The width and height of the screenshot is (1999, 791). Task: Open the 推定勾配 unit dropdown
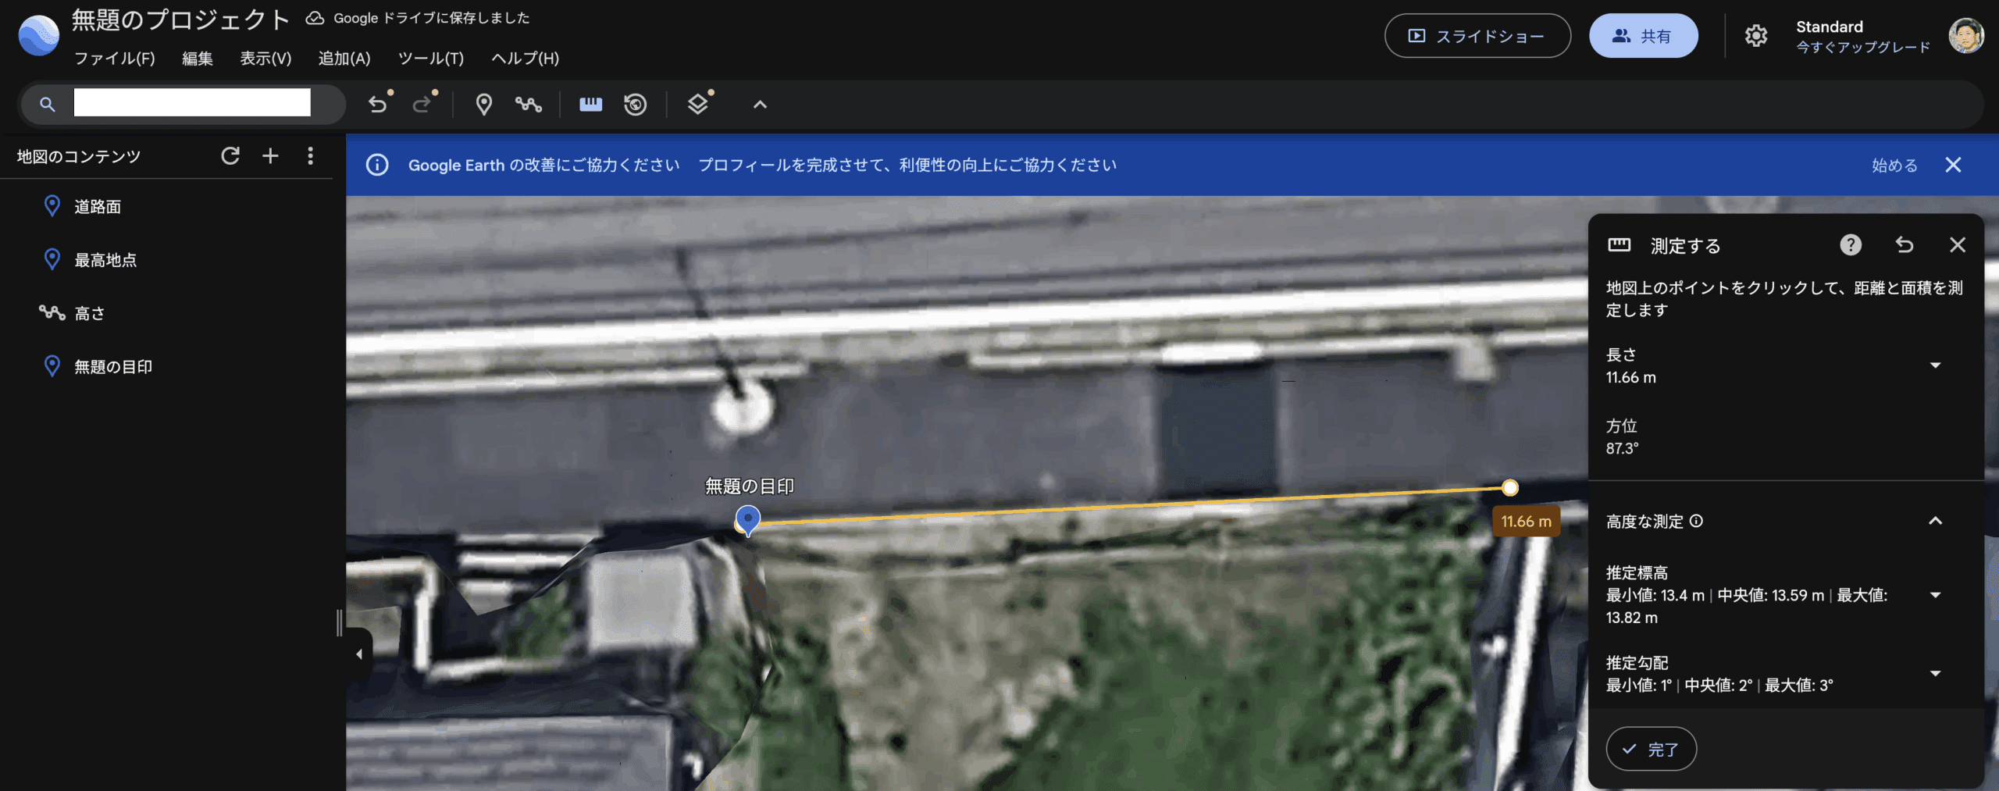coord(1935,673)
